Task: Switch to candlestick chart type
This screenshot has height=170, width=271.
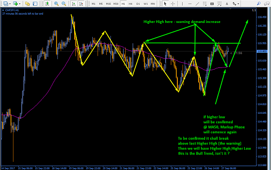Action: pos(47,3)
